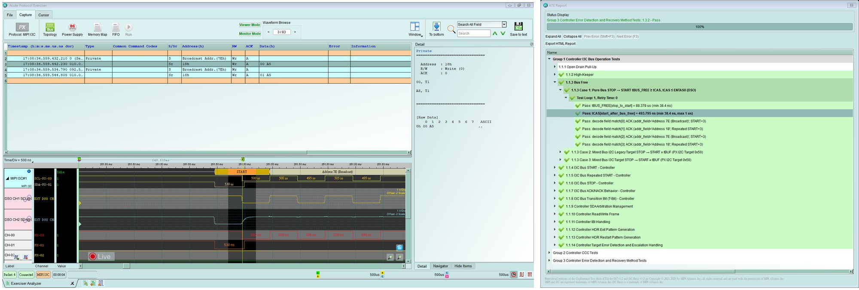This screenshot has height=290, width=859.
Task: Click the To bottom download icon
Action: [436, 27]
